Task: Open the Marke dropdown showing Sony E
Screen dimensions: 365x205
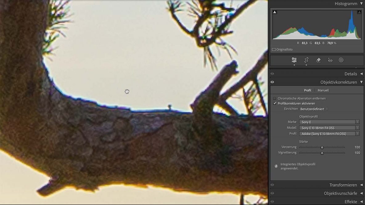Action: 329,122
